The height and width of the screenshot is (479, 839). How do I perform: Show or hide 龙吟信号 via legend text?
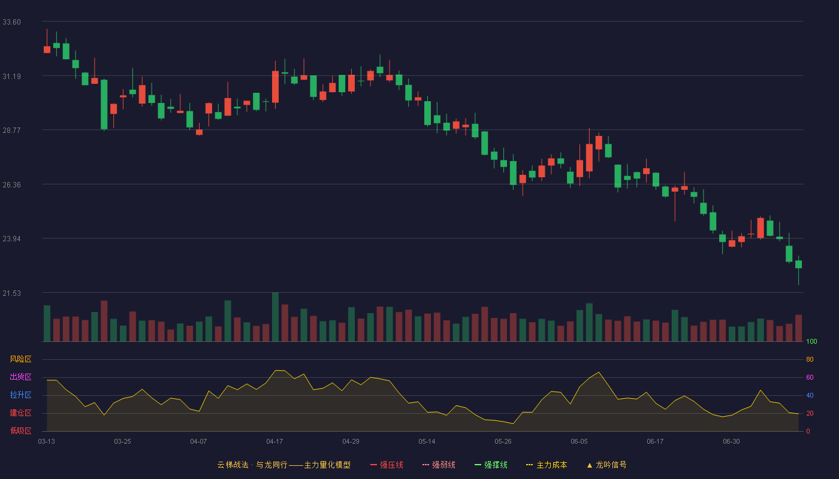tap(611, 465)
